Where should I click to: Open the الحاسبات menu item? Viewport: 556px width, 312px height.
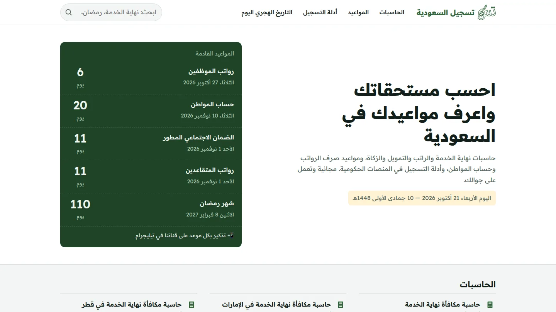pyautogui.click(x=392, y=12)
